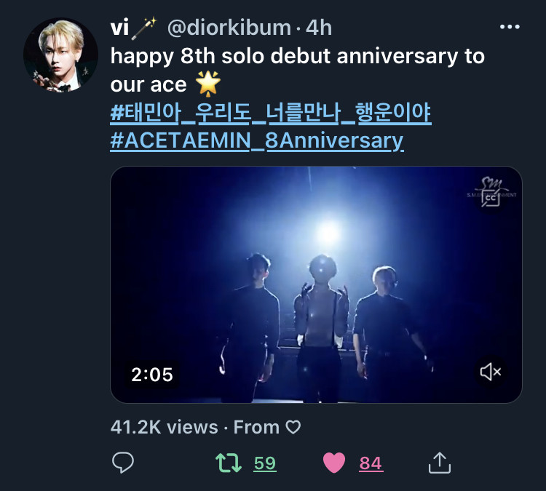Retweet using the green arrows icon

(229, 463)
